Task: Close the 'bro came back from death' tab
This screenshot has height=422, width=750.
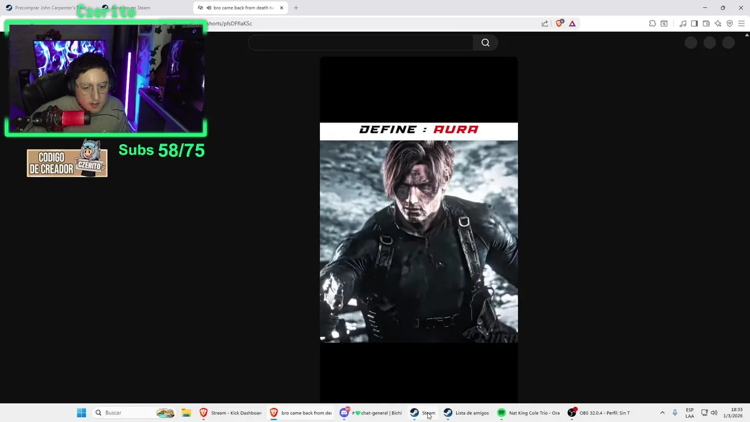Action: 282,8
